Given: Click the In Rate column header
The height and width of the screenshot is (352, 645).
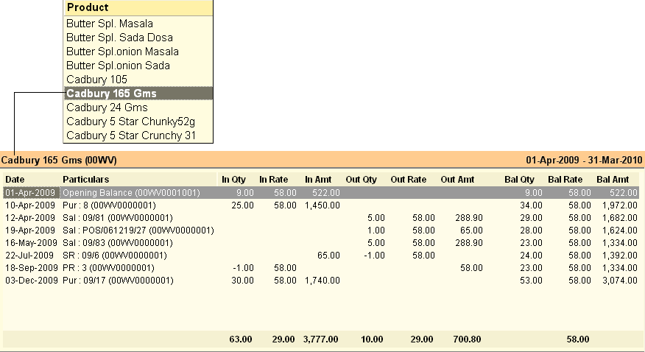Looking at the screenshot, I should point(274,179).
